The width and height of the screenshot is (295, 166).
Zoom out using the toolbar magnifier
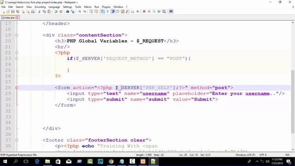click(84, 12)
